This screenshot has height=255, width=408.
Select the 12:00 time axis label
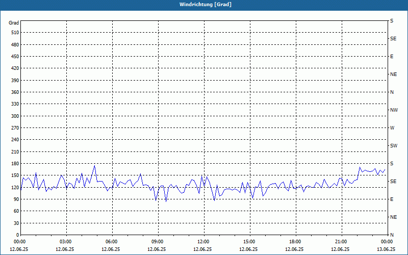point(205,242)
